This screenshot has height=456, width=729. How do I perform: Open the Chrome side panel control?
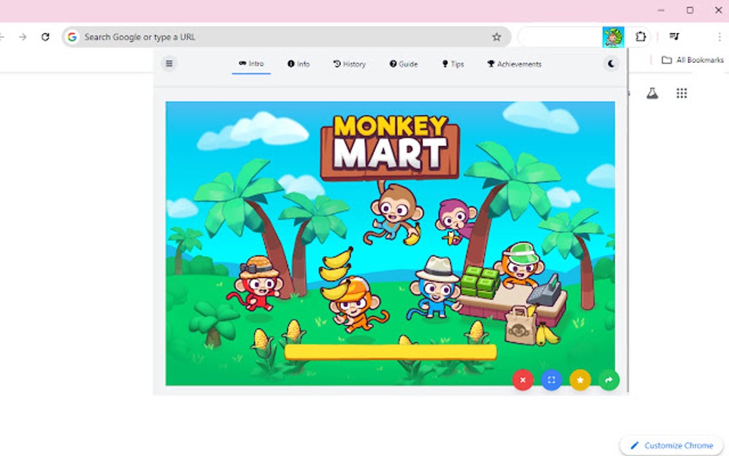coord(674,36)
